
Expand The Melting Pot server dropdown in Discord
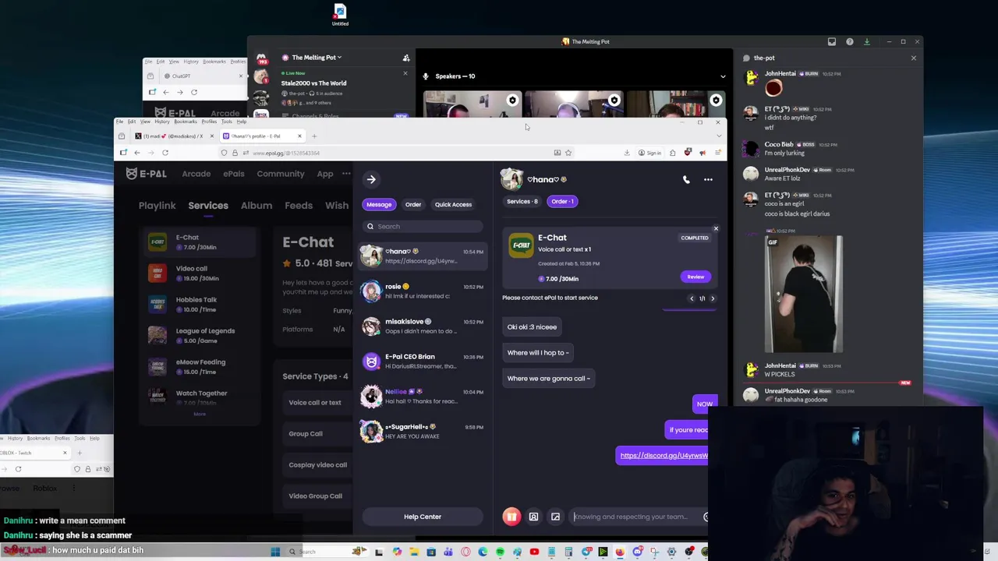[x=316, y=58]
